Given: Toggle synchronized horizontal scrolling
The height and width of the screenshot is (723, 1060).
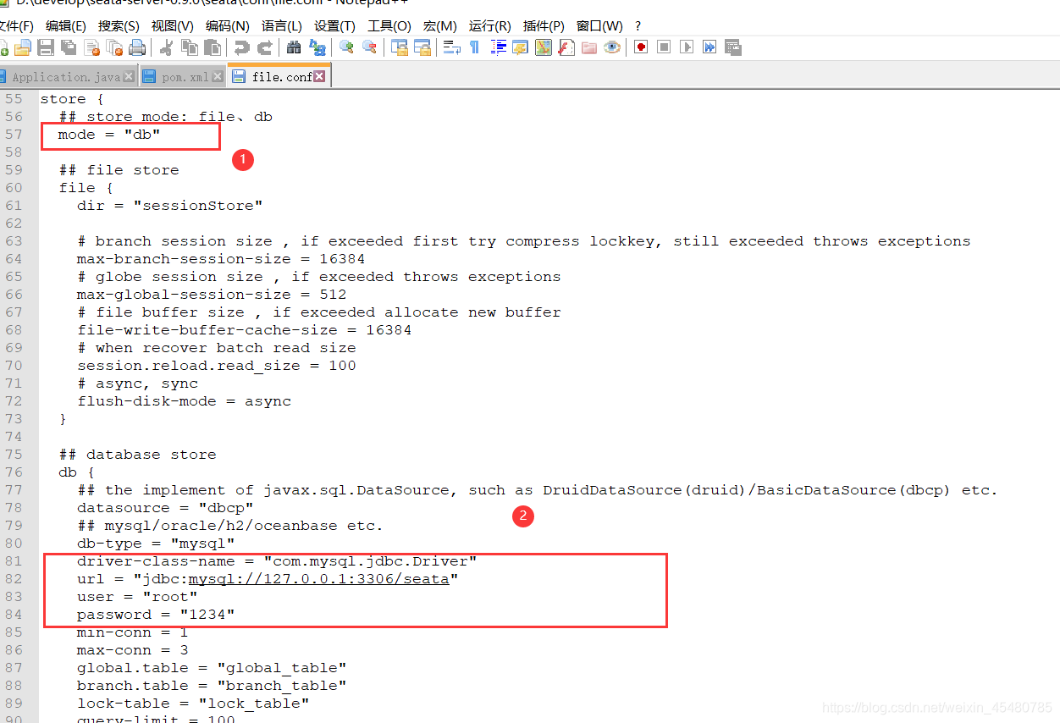Looking at the screenshot, I should pyautogui.click(x=422, y=47).
